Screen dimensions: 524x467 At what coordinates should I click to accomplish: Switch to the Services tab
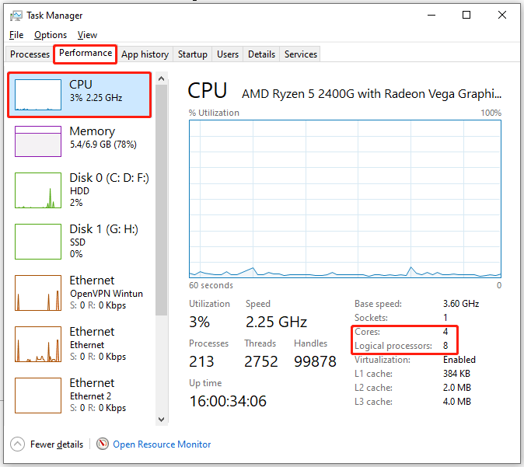tap(300, 54)
